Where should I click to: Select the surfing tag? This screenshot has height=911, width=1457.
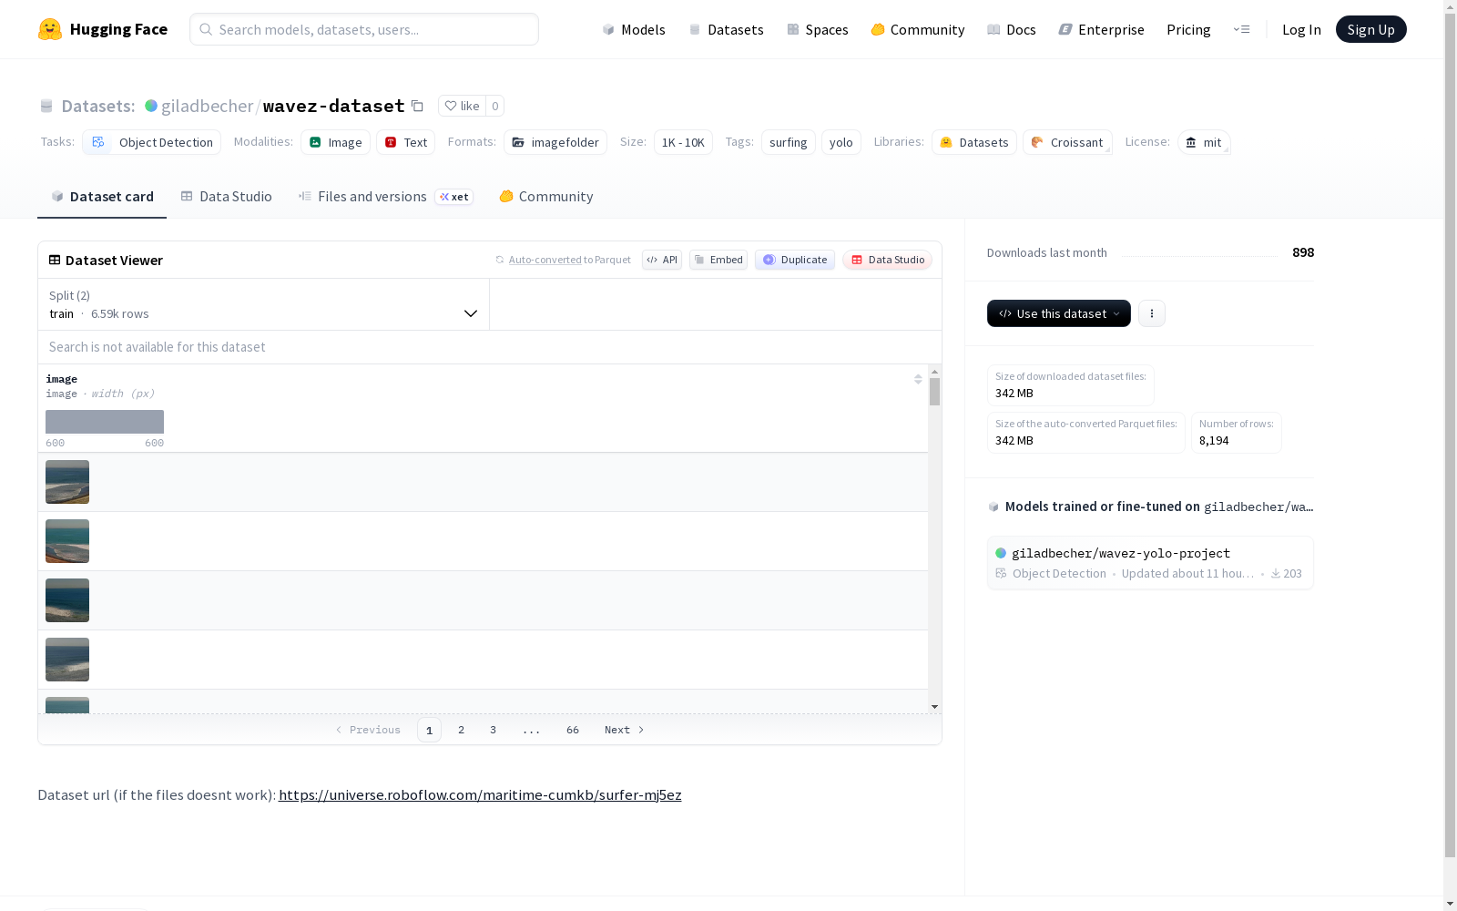click(x=789, y=142)
